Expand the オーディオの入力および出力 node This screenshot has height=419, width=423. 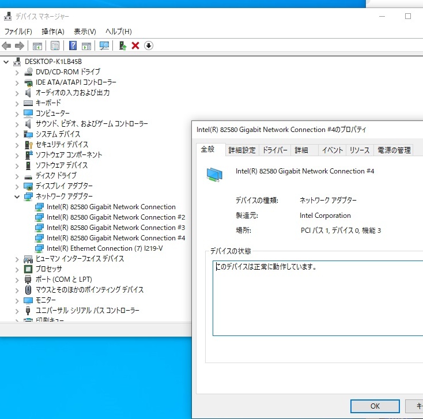click(17, 93)
